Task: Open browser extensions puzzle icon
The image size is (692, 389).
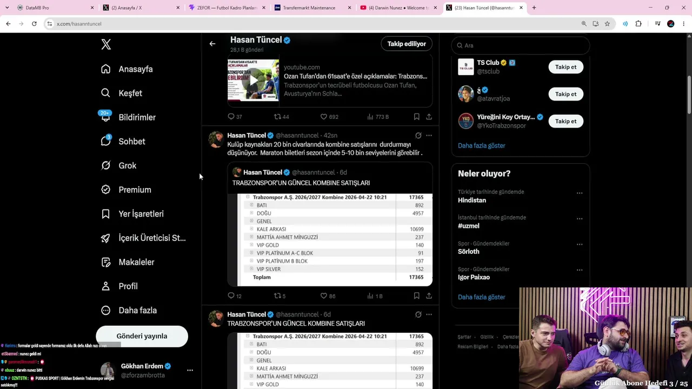Action: point(638,24)
